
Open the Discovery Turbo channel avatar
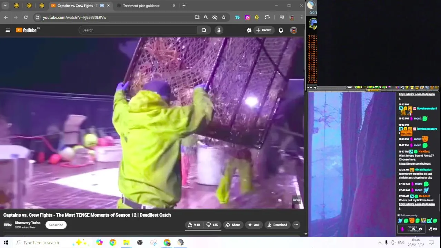[8, 225]
